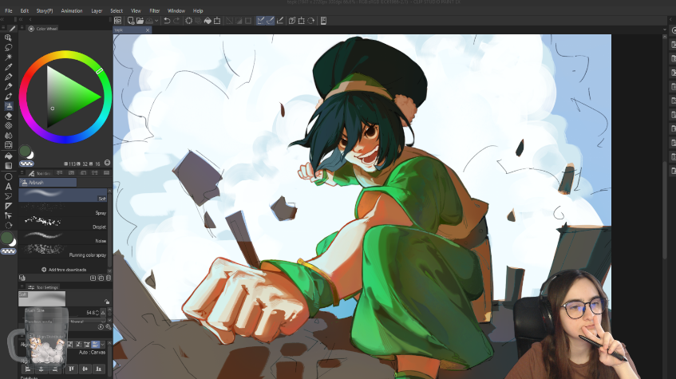Open the Tool Settings panel menu icon
Screen dimensions: 676x379
click(x=22, y=286)
